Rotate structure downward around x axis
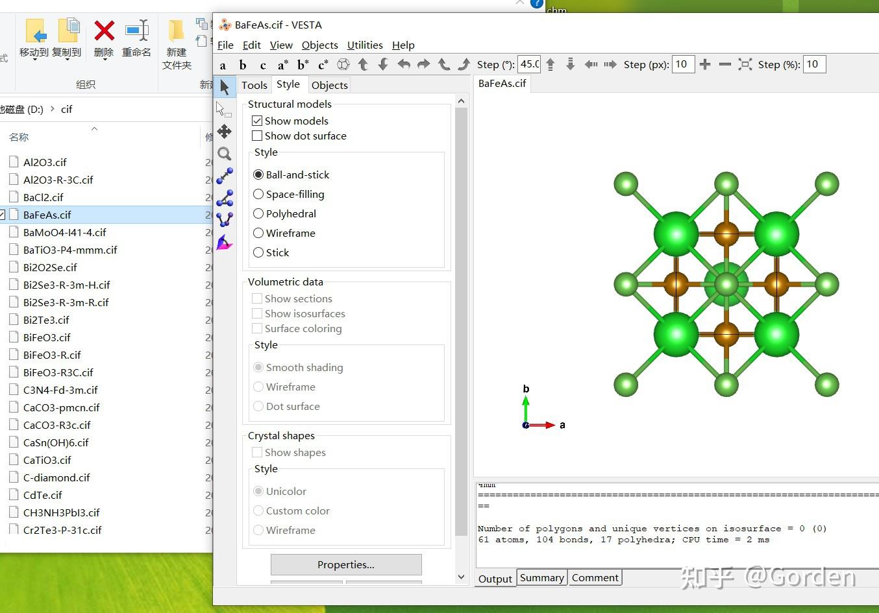Screen dimensions: 879x613 coord(383,64)
